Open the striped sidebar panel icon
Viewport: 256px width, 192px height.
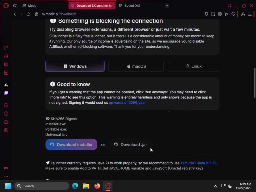(x=6, y=64)
